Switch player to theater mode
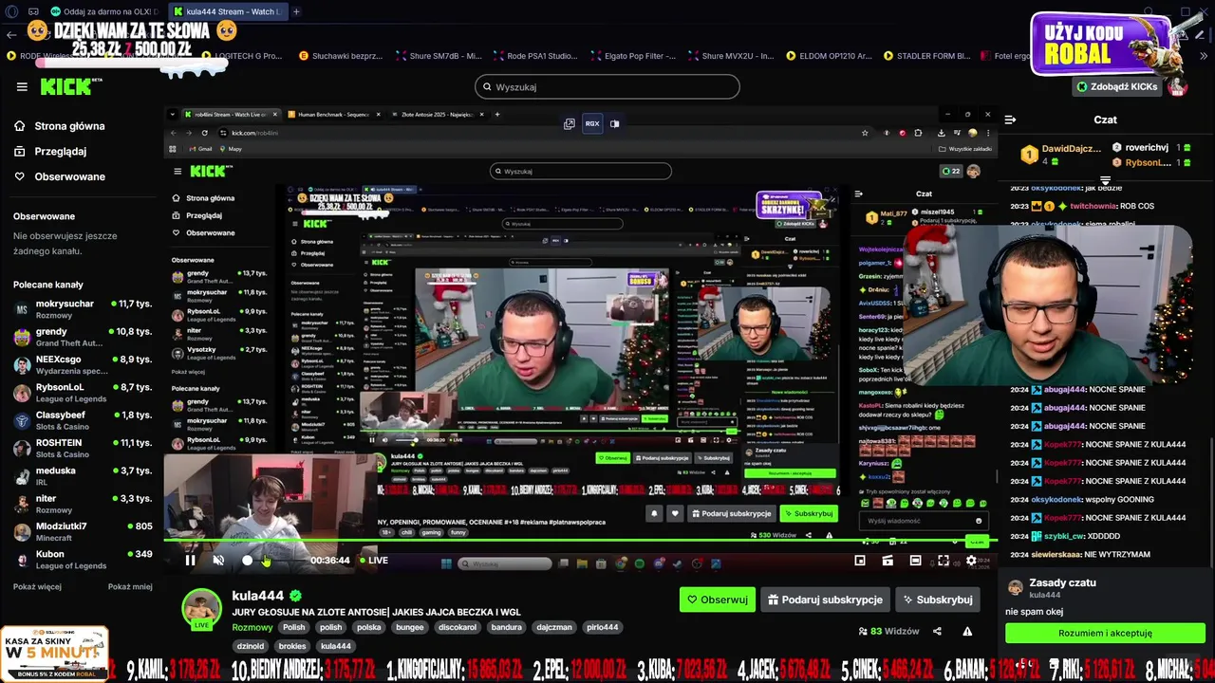This screenshot has width=1215, height=683. 915,561
